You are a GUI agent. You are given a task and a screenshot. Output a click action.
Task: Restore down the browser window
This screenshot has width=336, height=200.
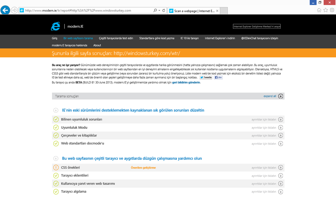point(320,2)
